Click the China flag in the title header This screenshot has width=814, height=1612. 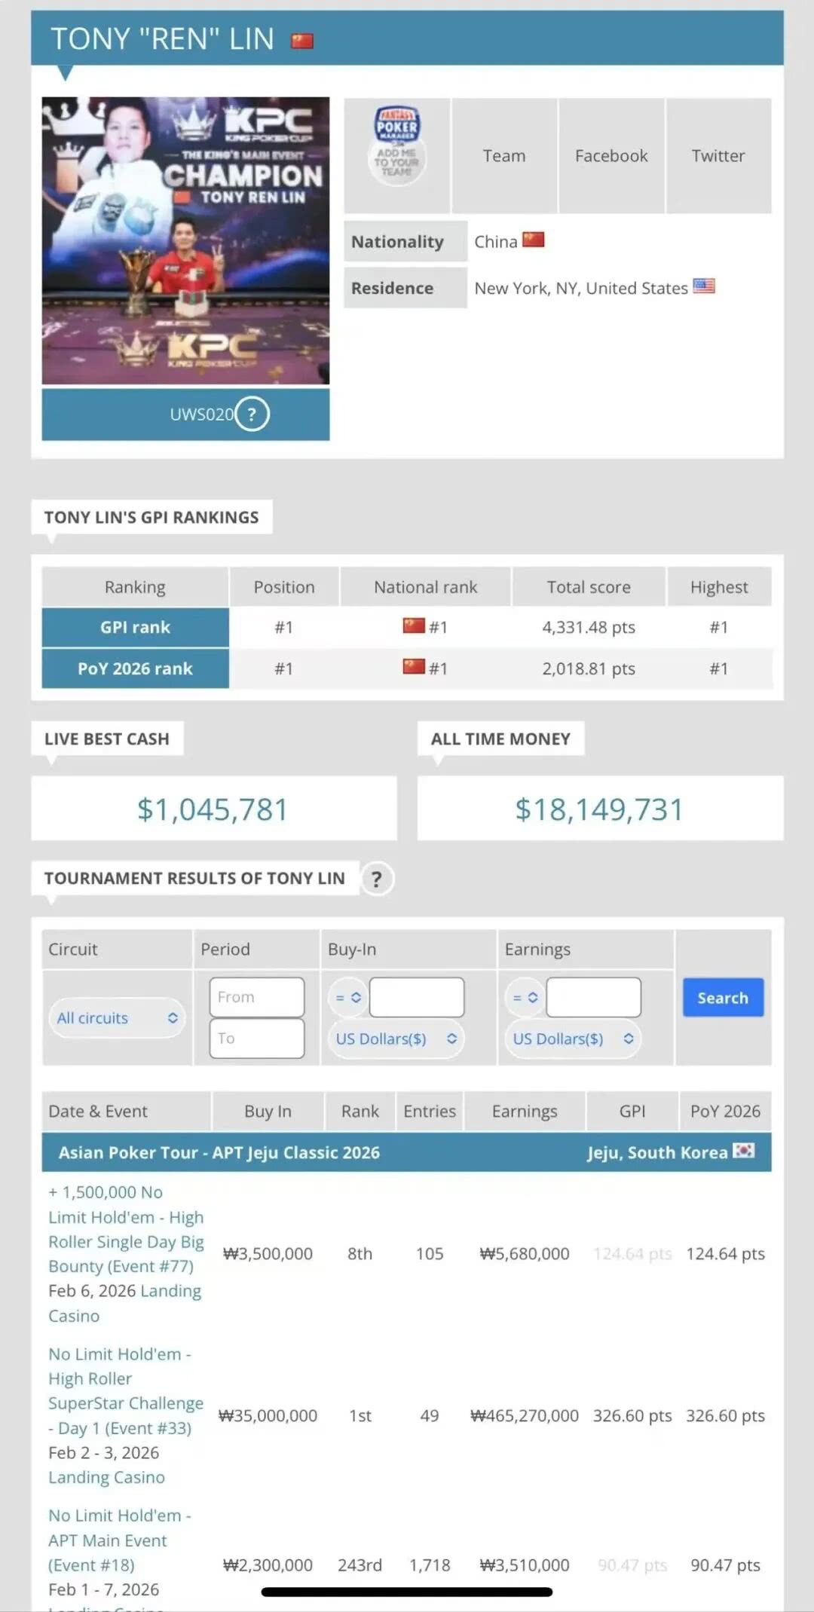(302, 41)
